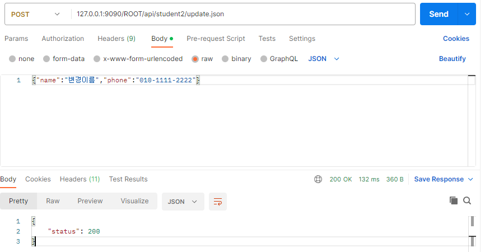The height and width of the screenshot is (252, 485).
Task: Click the 360 B response size
Action: pyautogui.click(x=395, y=179)
